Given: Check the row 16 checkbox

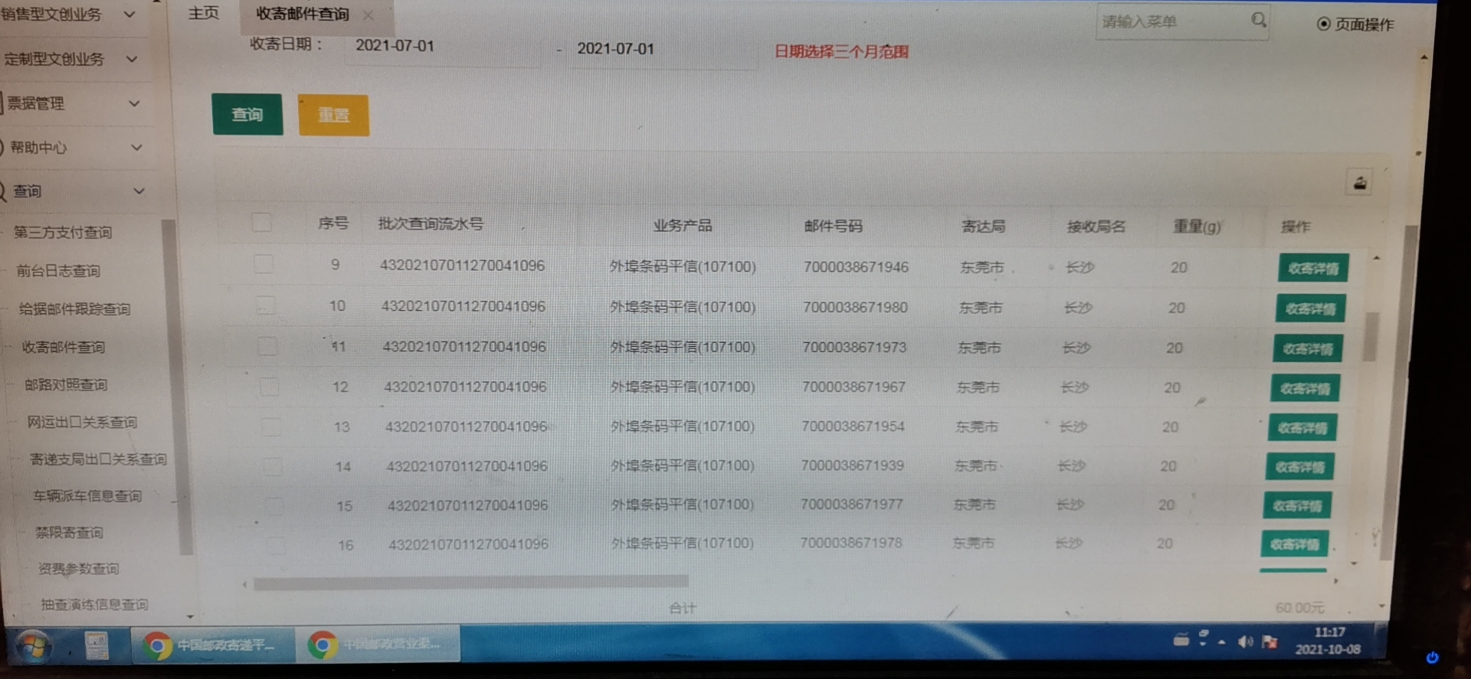Looking at the screenshot, I should [x=276, y=545].
